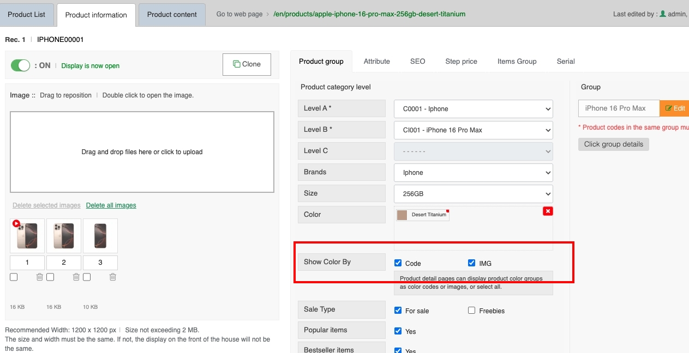This screenshot has width=689, height=353.
Task: Click the trash icon under image 2
Action: [76, 277]
